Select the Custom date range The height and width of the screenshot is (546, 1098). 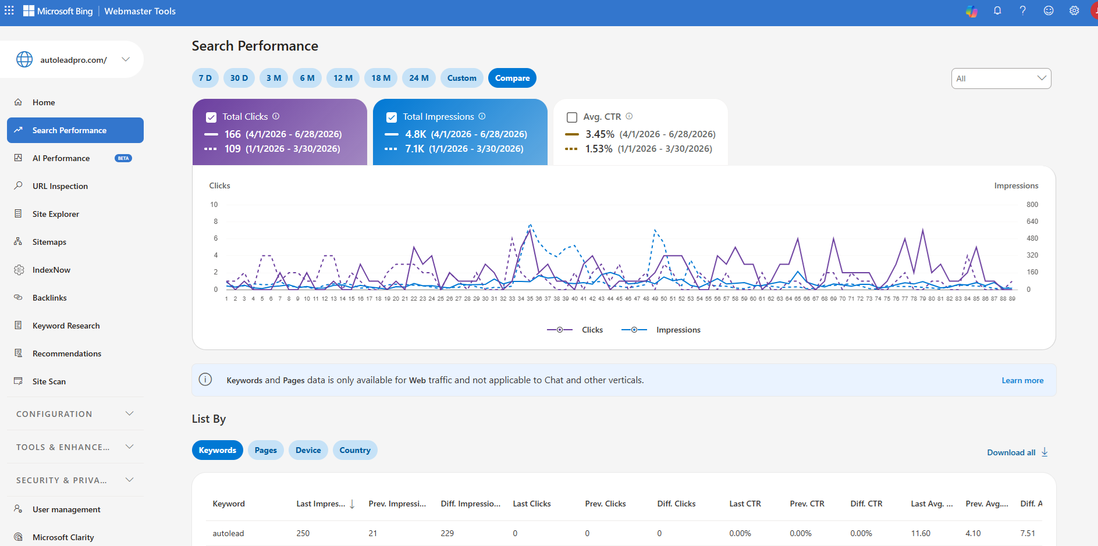click(x=462, y=78)
